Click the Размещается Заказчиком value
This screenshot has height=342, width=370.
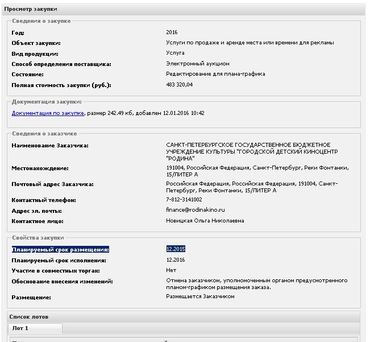pyautogui.click(x=200, y=296)
